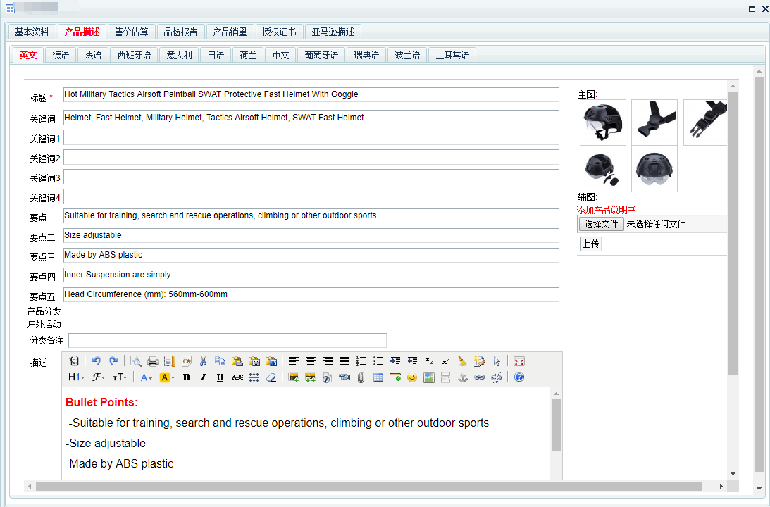Screen dimensions: 770x507
Task: Select the first helmet main image thumbnail
Action: pos(603,123)
